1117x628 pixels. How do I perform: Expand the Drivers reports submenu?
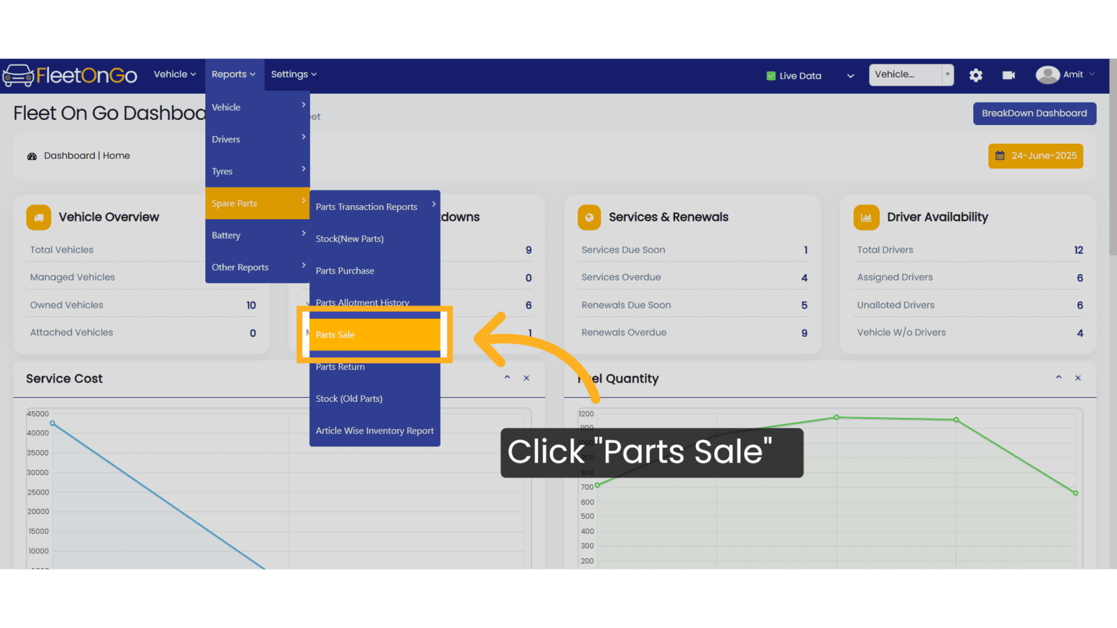(x=258, y=140)
